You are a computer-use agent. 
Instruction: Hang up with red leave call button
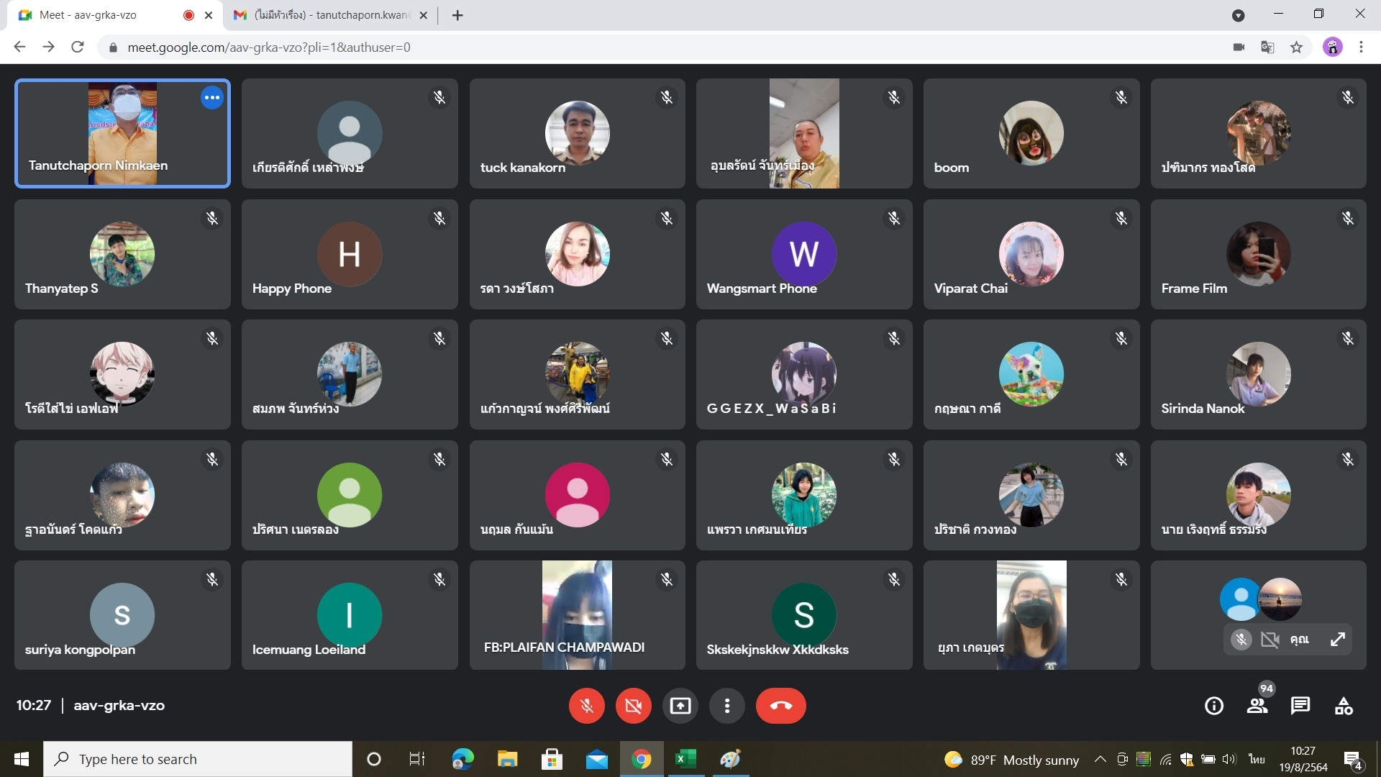[x=780, y=706]
